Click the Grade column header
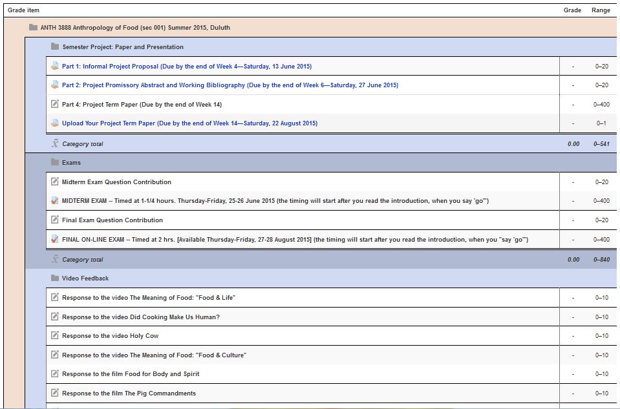The height and width of the screenshot is (409, 620). tap(572, 10)
